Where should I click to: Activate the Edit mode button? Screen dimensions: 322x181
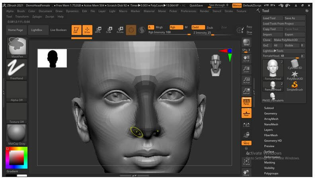click(x=76, y=30)
